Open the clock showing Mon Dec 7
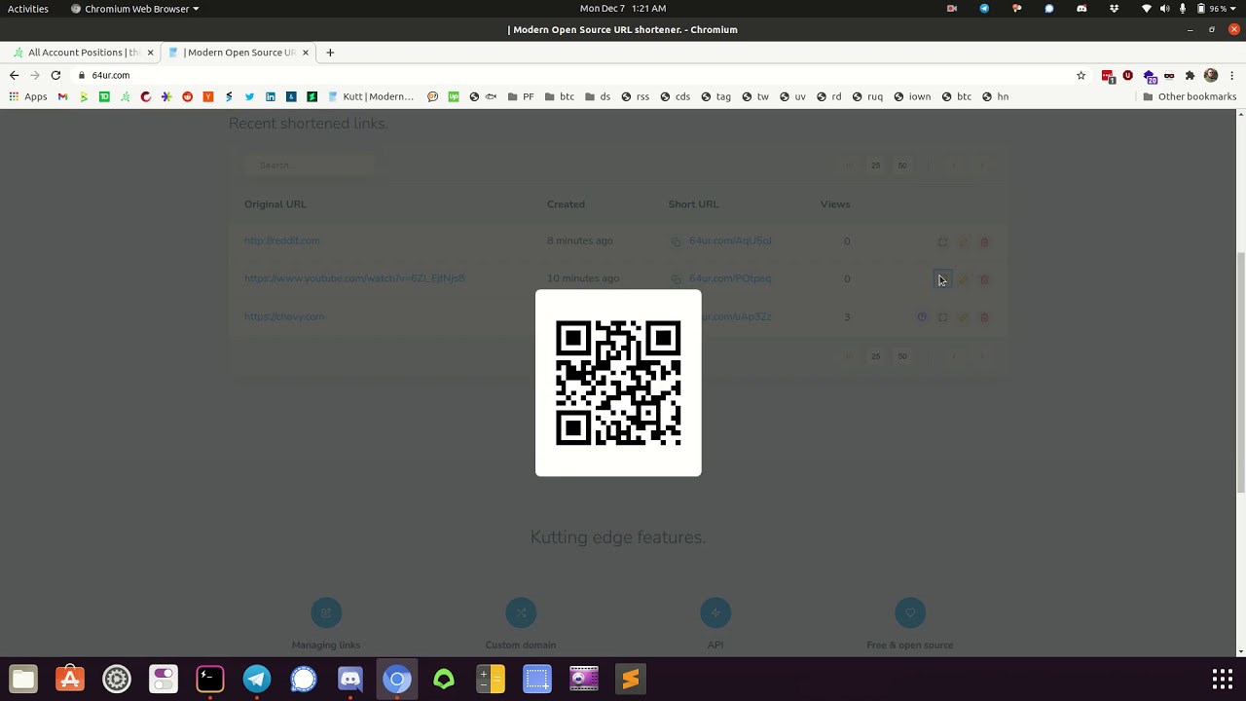Screen dimensions: 1246x701 (623, 9)
